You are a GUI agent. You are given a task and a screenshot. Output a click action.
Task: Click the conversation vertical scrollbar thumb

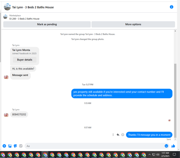[x=175, y=101]
